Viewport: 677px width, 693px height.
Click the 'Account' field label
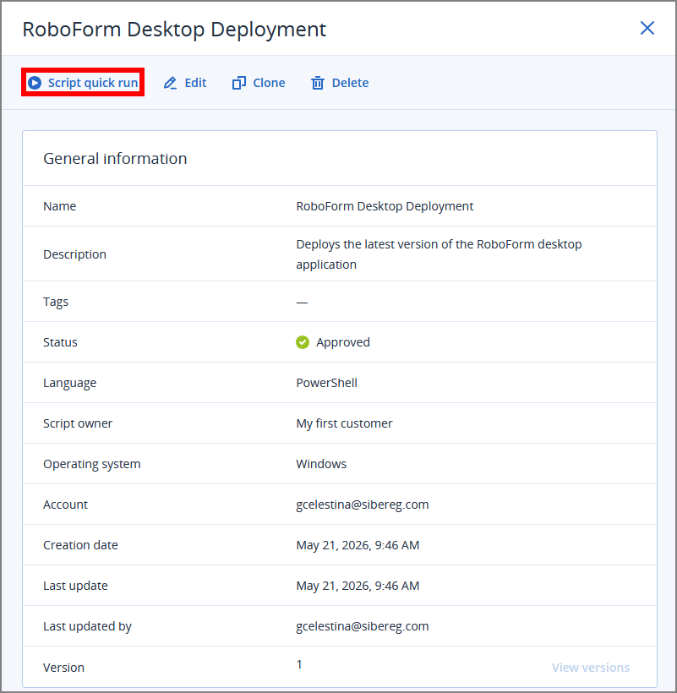pos(65,505)
